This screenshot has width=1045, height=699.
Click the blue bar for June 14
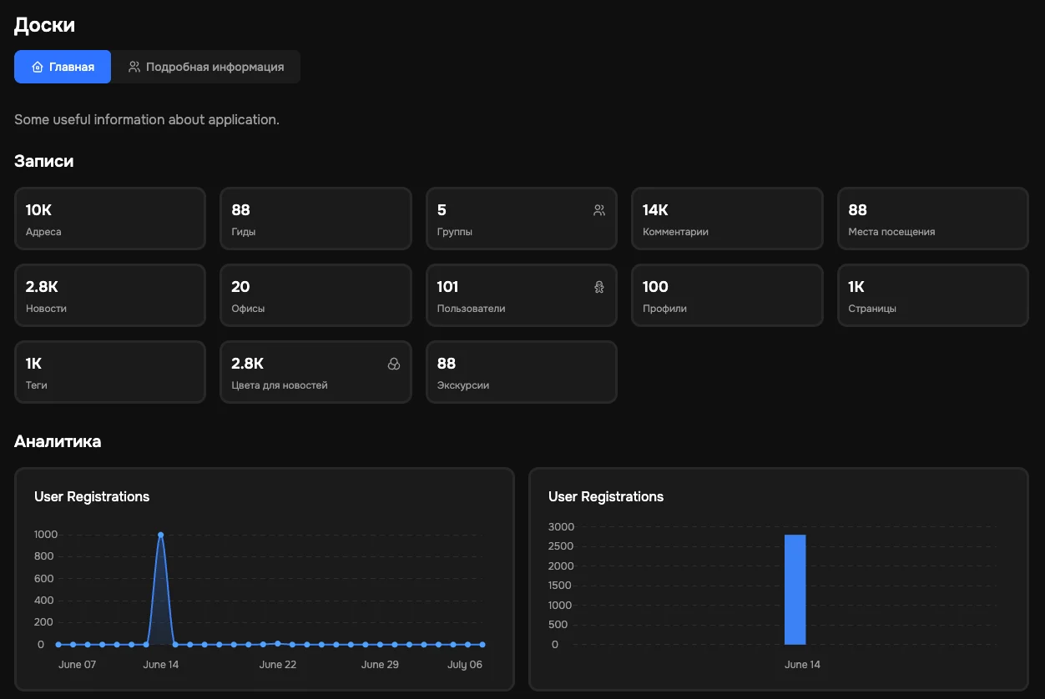795,590
